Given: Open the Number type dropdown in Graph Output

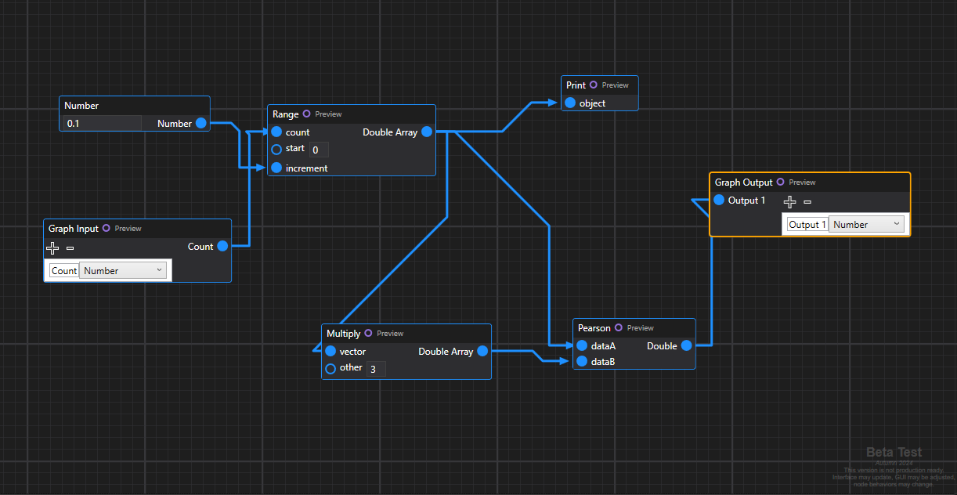Looking at the screenshot, I should (865, 224).
